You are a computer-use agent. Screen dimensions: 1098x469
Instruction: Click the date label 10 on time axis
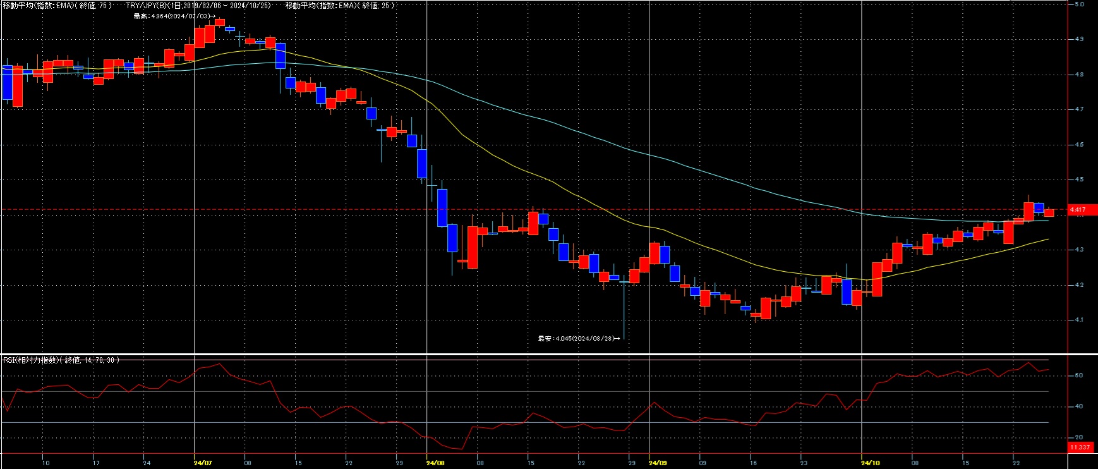(x=45, y=463)
